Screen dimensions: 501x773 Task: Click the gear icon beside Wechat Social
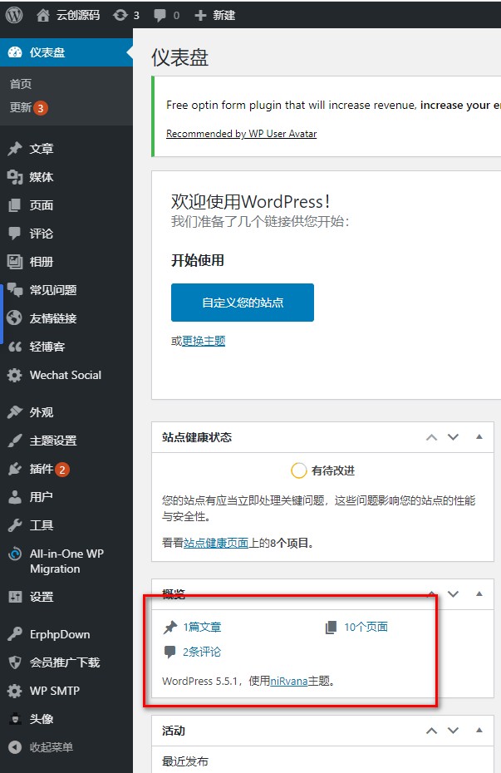15,375
